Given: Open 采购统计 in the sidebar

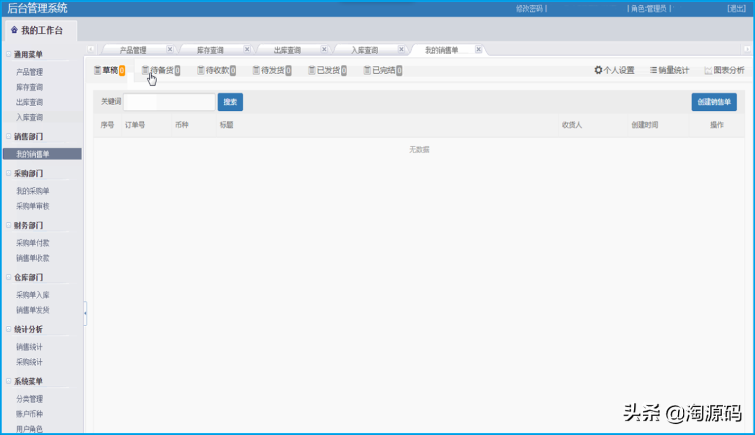Looking at the screenshot, I should [x=29, y=362].
